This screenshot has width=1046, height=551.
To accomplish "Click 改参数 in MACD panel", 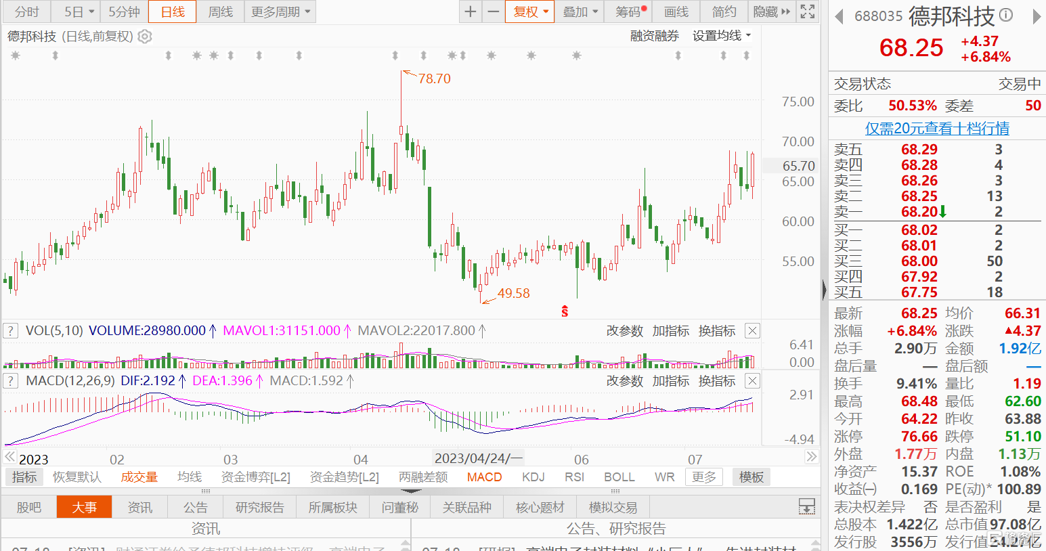I will click(x=624, y=381).
